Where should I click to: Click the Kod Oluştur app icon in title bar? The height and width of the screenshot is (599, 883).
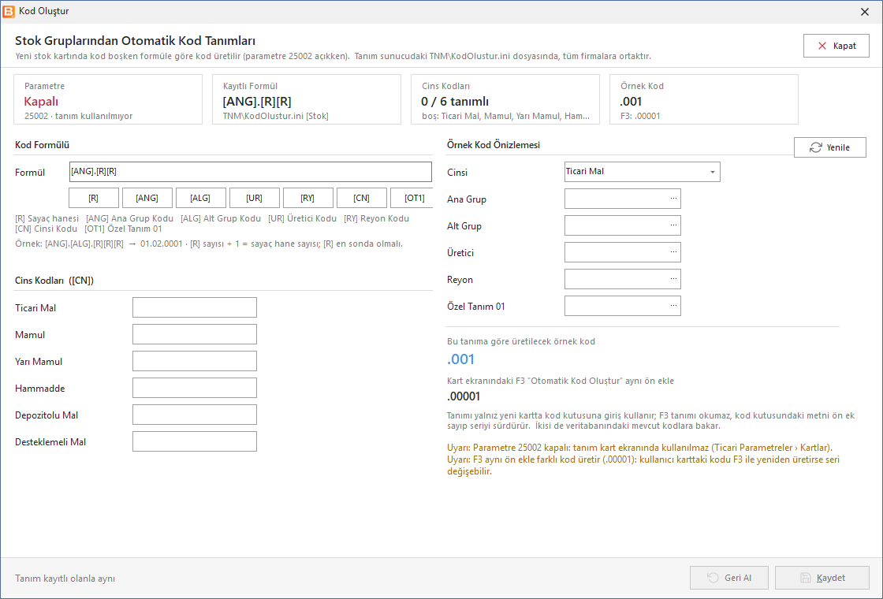(x=9, y=11)
